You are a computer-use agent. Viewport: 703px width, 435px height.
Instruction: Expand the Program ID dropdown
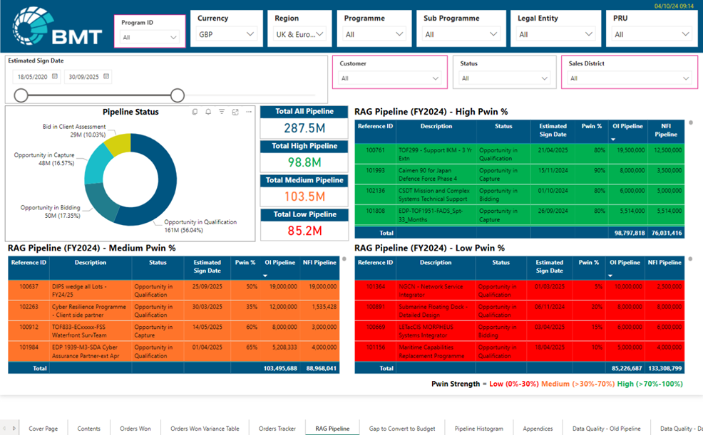tap(173, 37)
